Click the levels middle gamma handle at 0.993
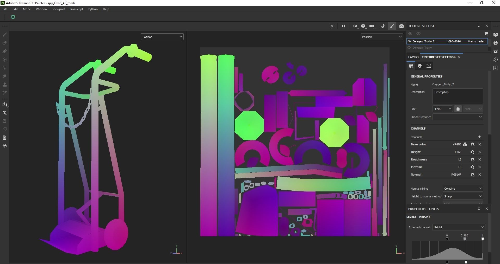Viewport: 500px width, 264px height. click(465, 239)
